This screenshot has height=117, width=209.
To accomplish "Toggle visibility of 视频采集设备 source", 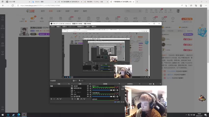I will 88,88.
